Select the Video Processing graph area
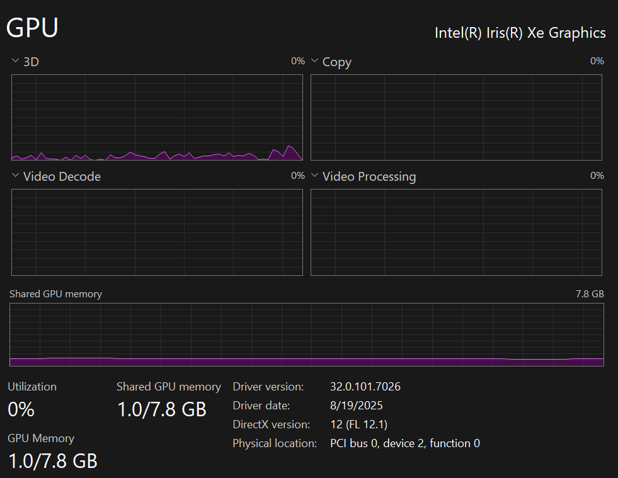 [x=456, y=232]
